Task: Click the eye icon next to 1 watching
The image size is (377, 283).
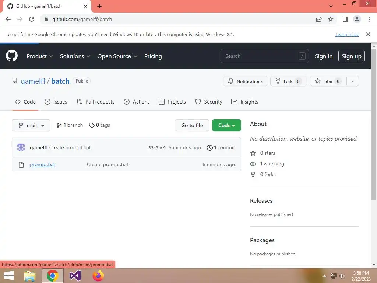Action: (253, 164)
